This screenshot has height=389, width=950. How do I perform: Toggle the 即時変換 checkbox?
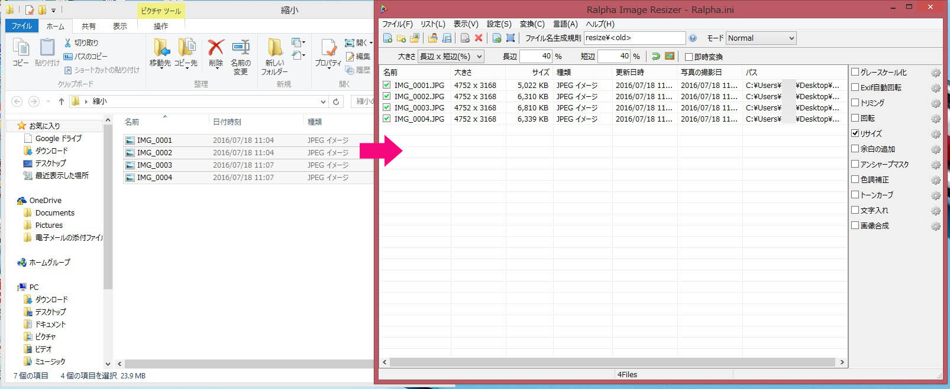coord(689,57)
